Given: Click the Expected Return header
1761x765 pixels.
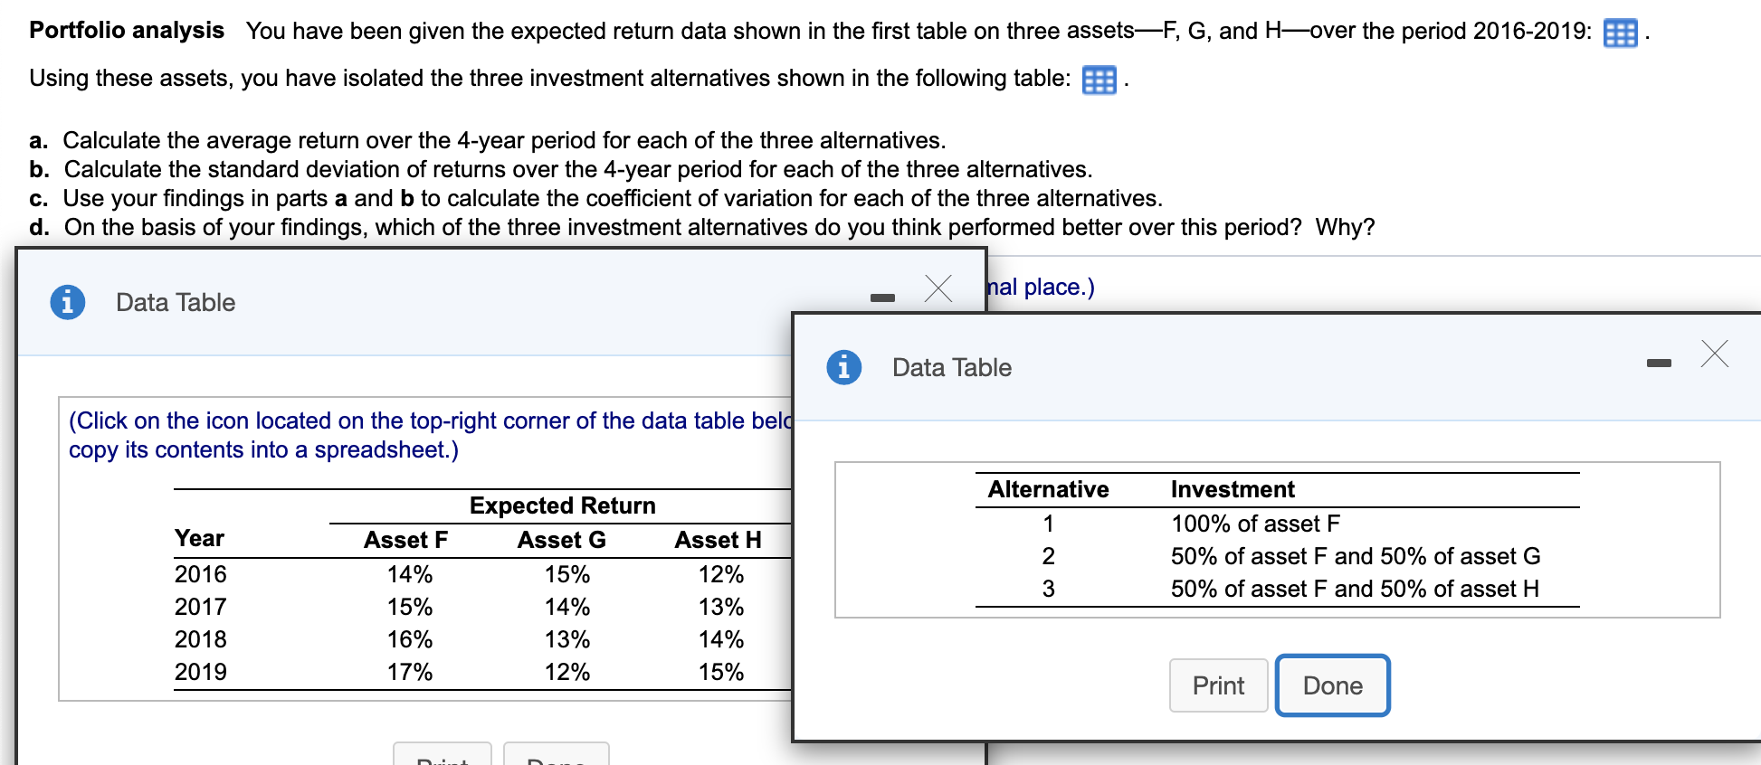Looking at the screenshot, I should pos(561,505).
